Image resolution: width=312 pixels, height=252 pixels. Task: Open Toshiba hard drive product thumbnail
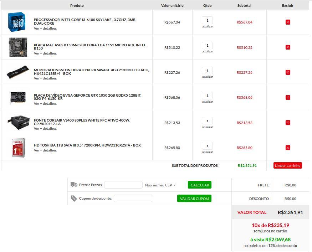(x=18, y=148)
